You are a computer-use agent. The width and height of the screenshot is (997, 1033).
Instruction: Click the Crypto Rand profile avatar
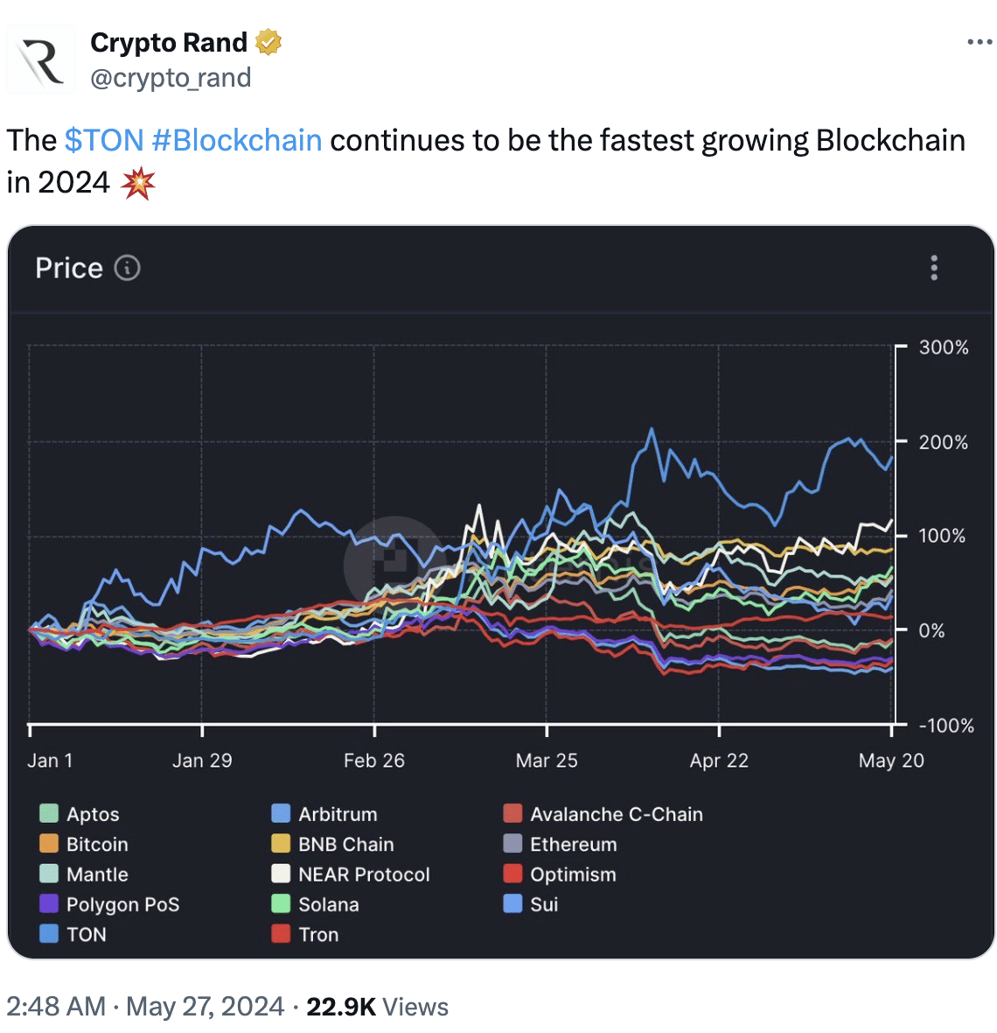[41, 60]
